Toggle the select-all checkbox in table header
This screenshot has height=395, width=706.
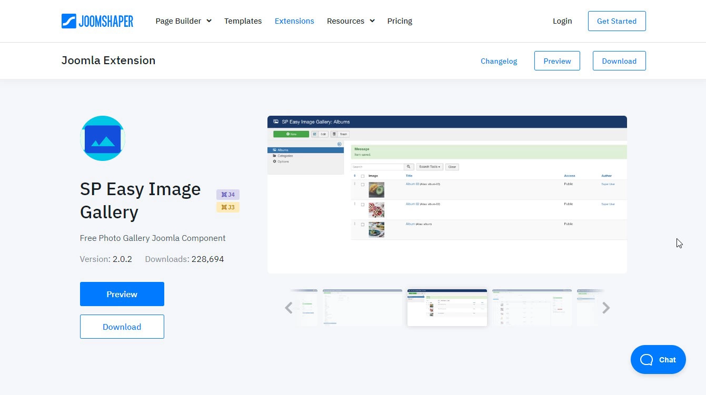[x=362, y=176]
